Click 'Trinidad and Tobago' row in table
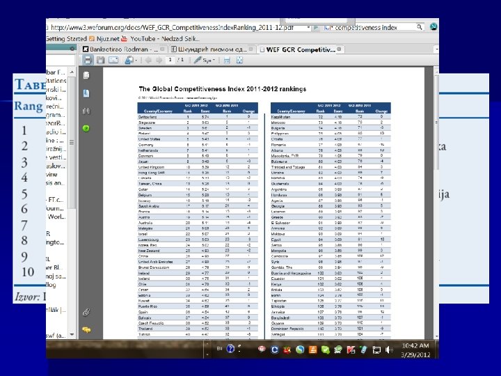 click(331, 167)
